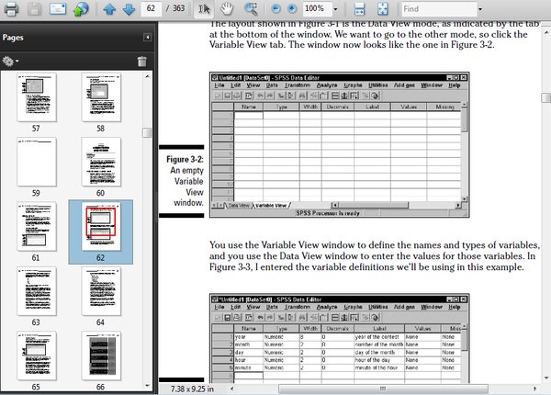Go to previous page with up arrow
This screenshot has width=551, height=395.
[109, 9]
